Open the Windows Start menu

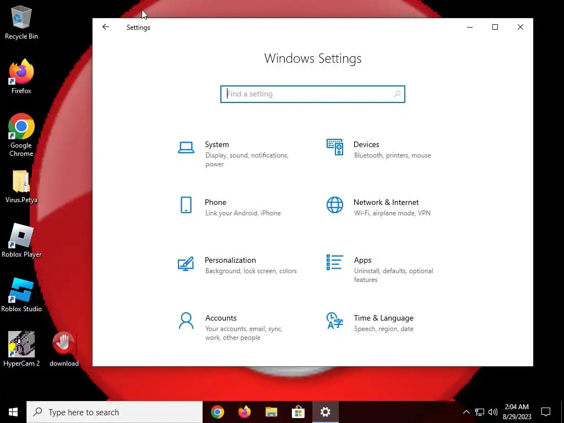tap(13, 412)
